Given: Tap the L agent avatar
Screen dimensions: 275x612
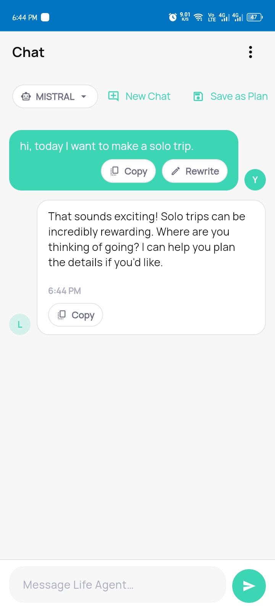Looking at the screenshot, I should 20,324.
